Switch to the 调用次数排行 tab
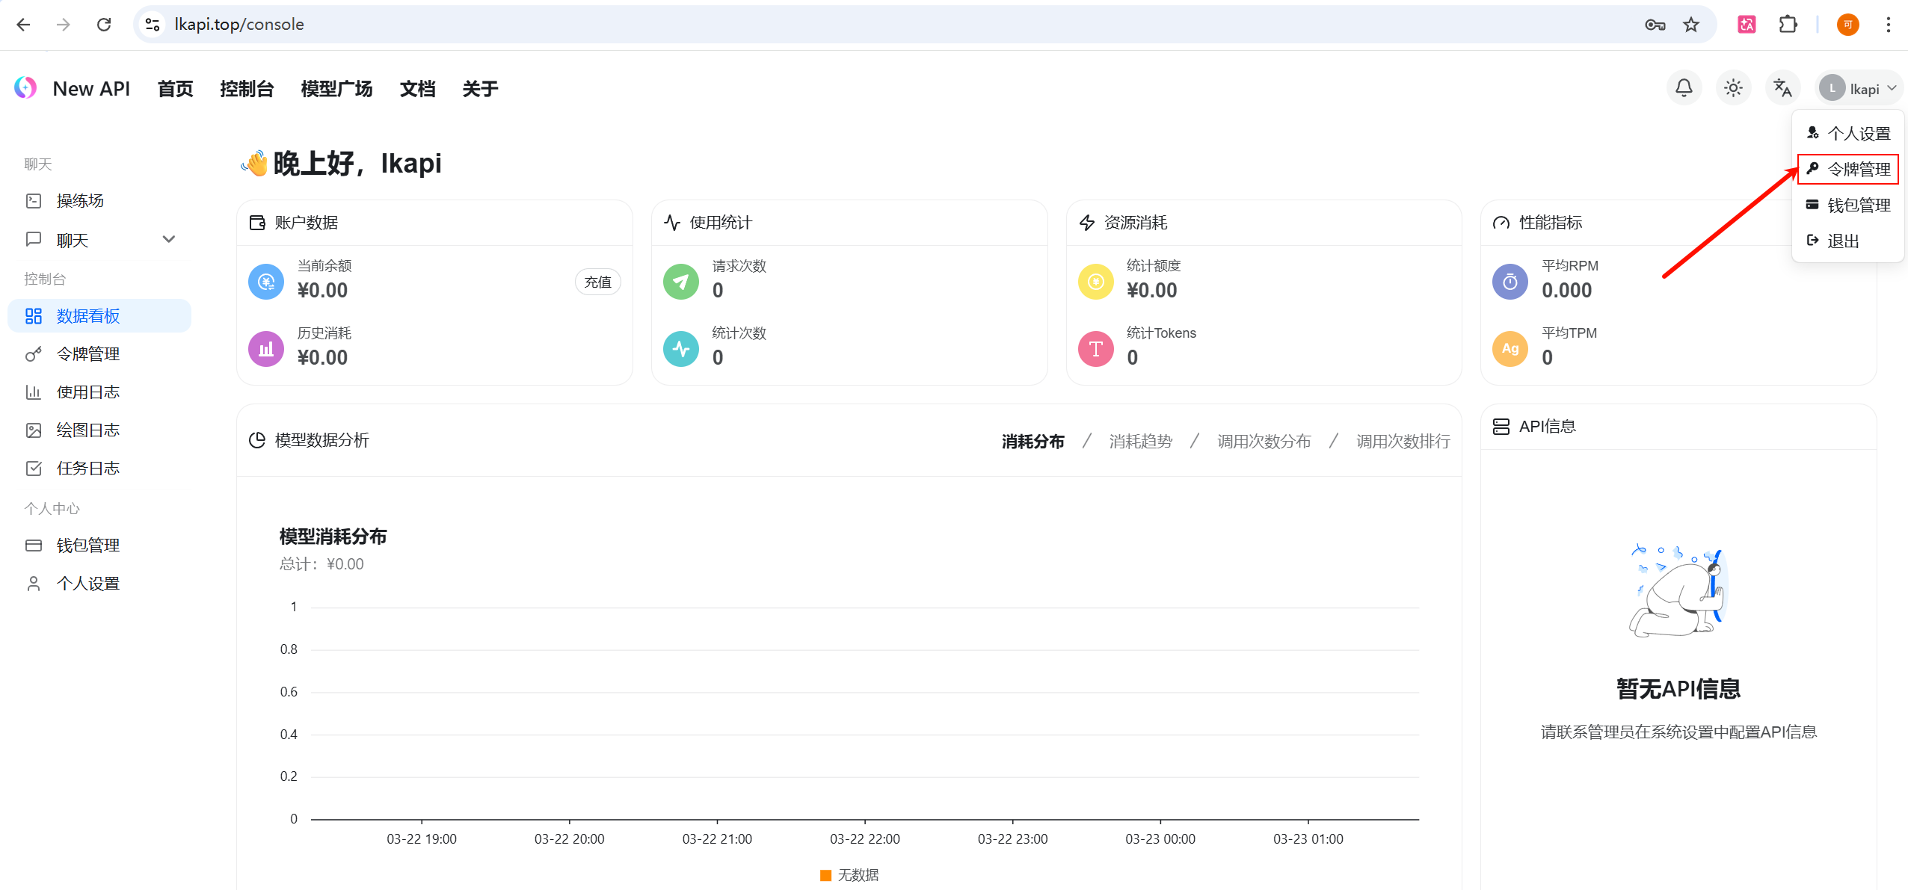 (1403, 442)
